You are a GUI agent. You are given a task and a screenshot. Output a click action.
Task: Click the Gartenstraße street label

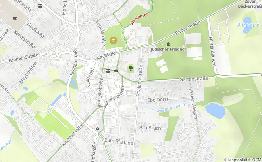coord(194,79)
